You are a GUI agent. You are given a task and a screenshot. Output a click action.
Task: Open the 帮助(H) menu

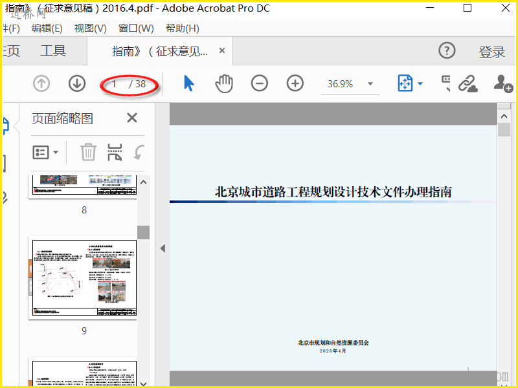[x=183, y=28]
